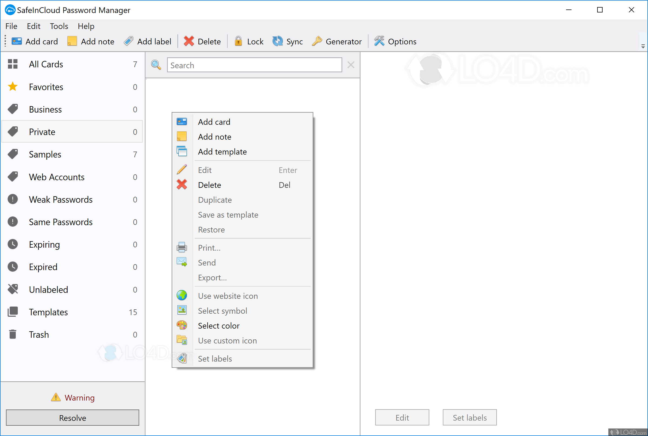Click the Delete red X toolbar icon

[x=189, y=41]
